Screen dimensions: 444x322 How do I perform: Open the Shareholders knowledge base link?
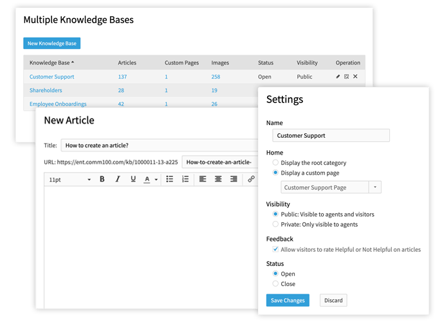pyautogui.click(x=46, y=90)
